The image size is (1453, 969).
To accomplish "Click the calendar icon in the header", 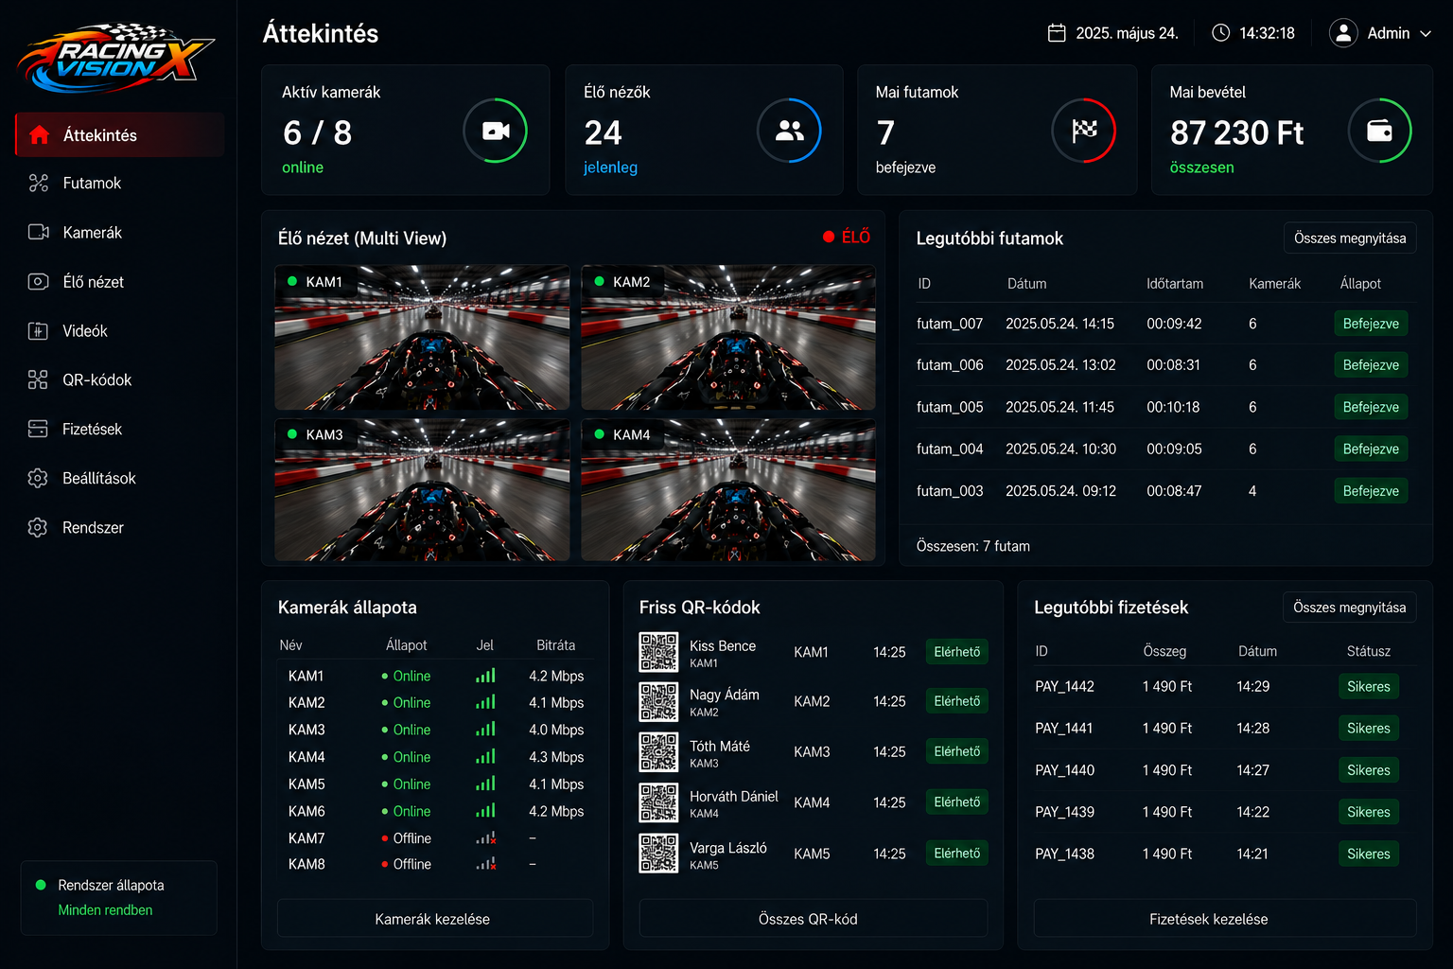I will [x=1057, y=33].
